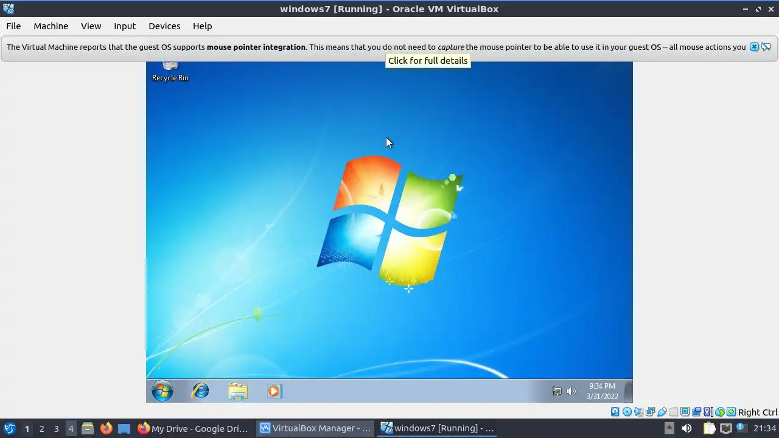This screenshot has width=779, height=438.
Task: Dismiss the mouse integration notification
Action: click(x=754, y=47)
